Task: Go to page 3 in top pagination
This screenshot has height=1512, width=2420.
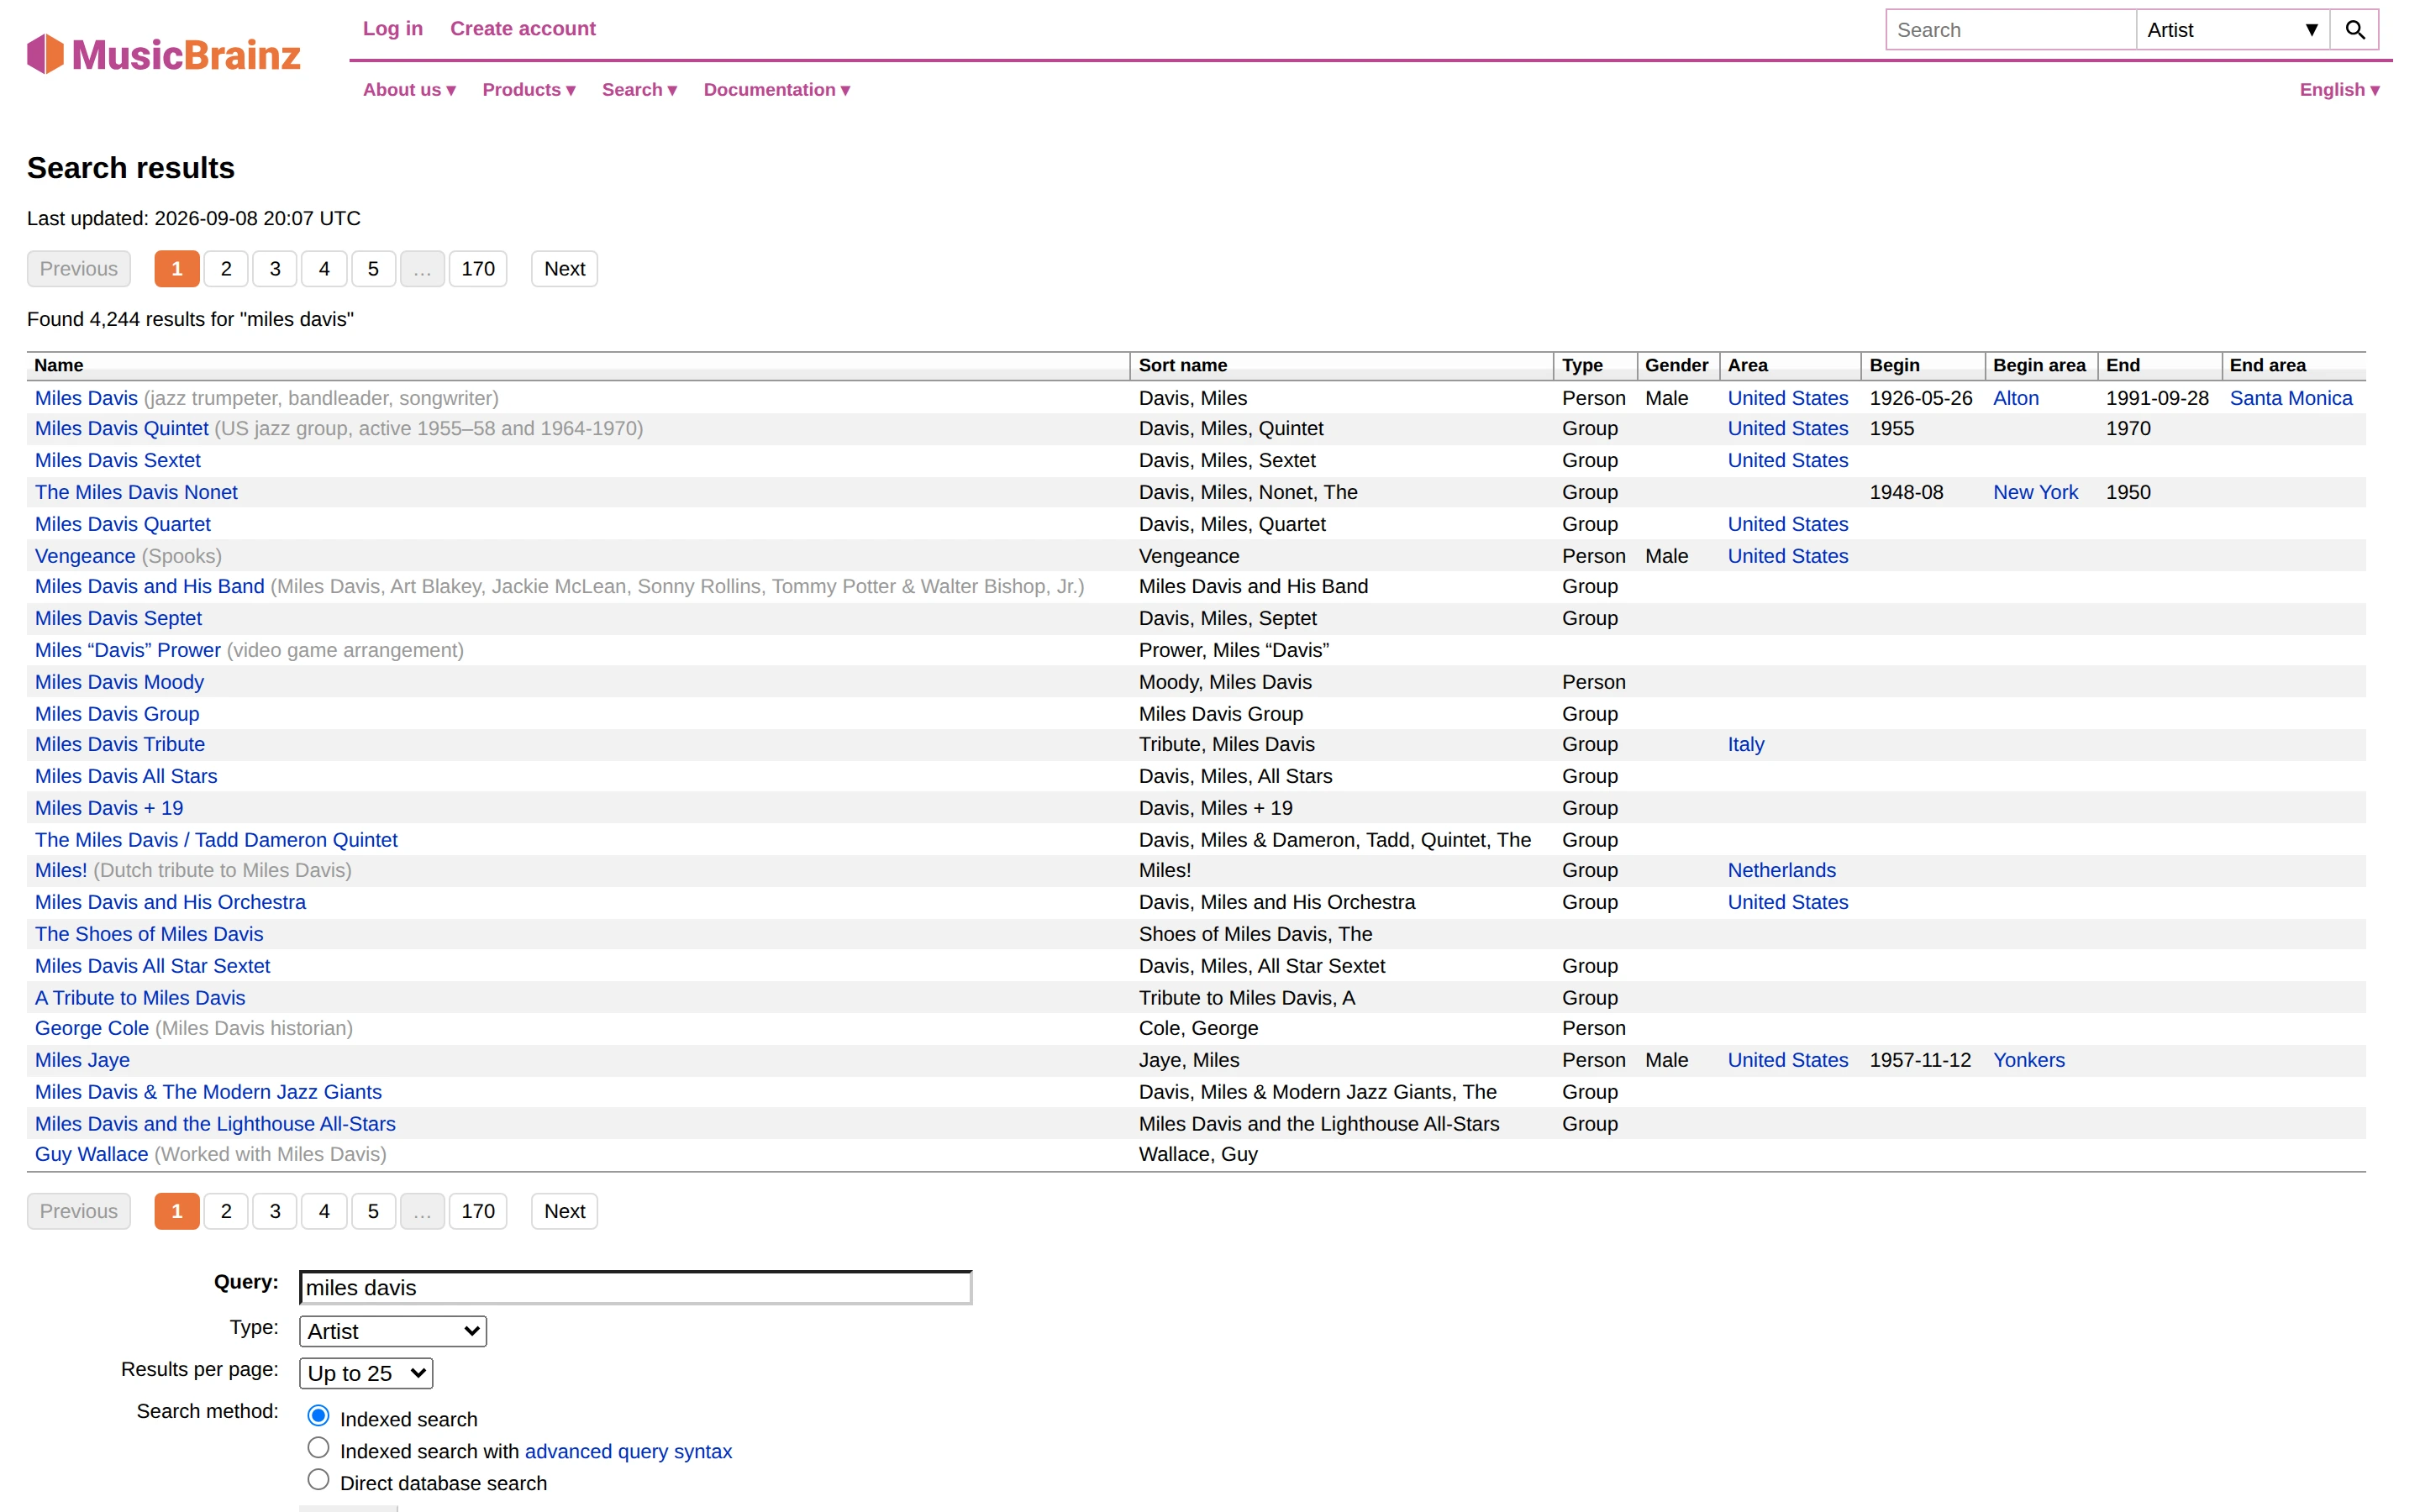Action: pos(275,268)
